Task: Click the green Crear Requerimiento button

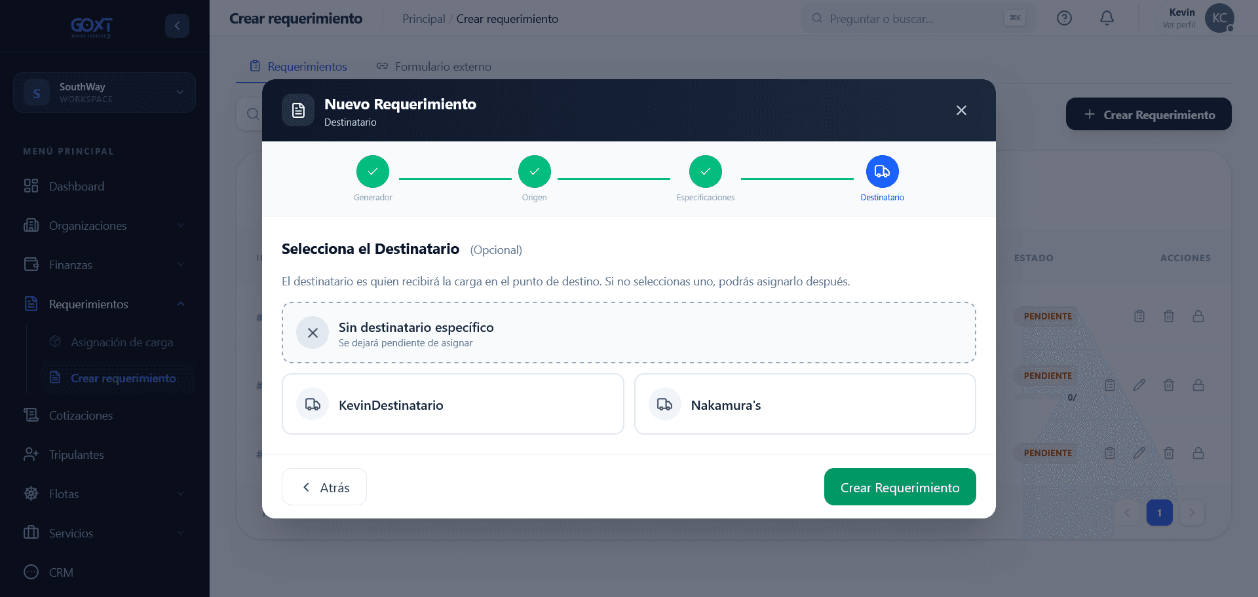Action: pyautogui.click(x=900, y=487)
